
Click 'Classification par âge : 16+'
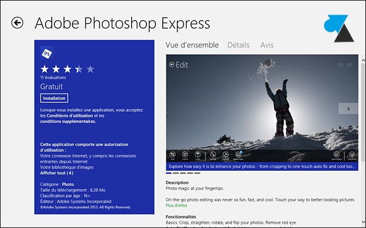pos(65,196)
